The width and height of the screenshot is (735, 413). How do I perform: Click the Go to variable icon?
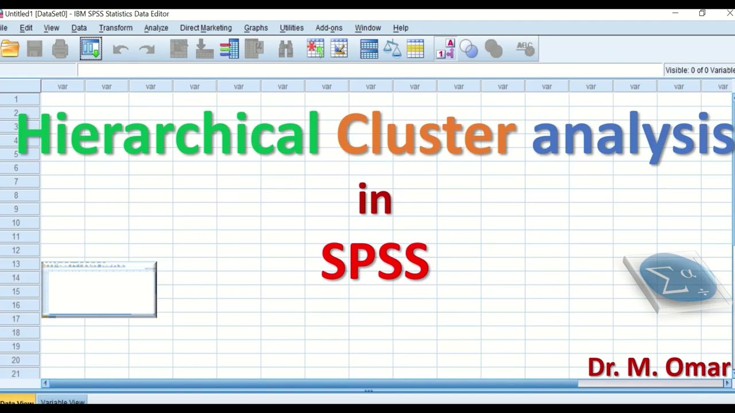click(x=204, y=49)
